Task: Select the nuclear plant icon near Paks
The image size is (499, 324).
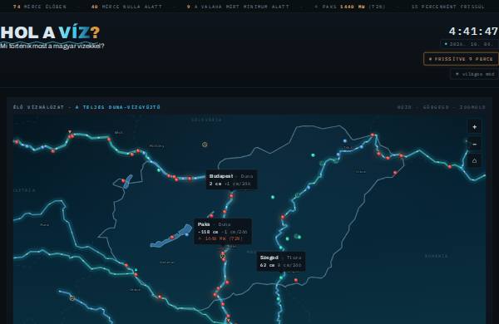Action: [223, 256]
